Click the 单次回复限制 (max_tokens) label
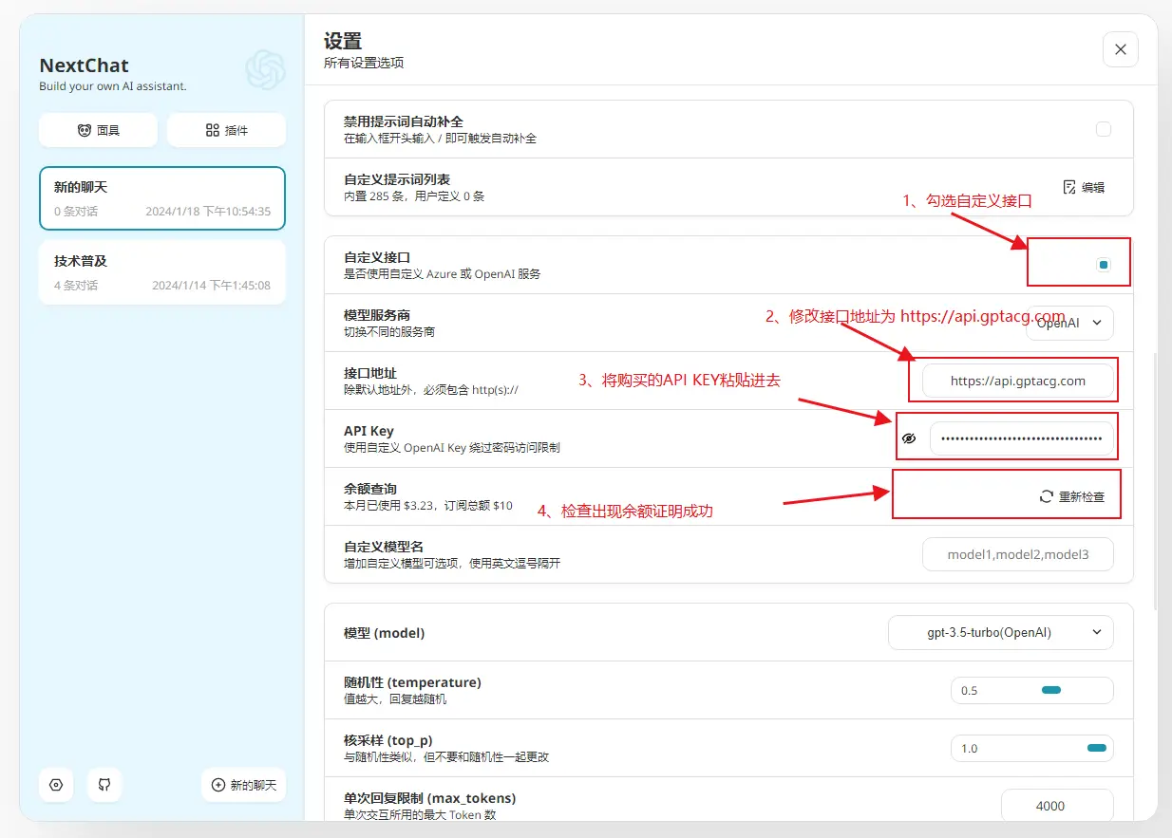This screenshot has width=1172, height=838. click(x=429, y=798)
